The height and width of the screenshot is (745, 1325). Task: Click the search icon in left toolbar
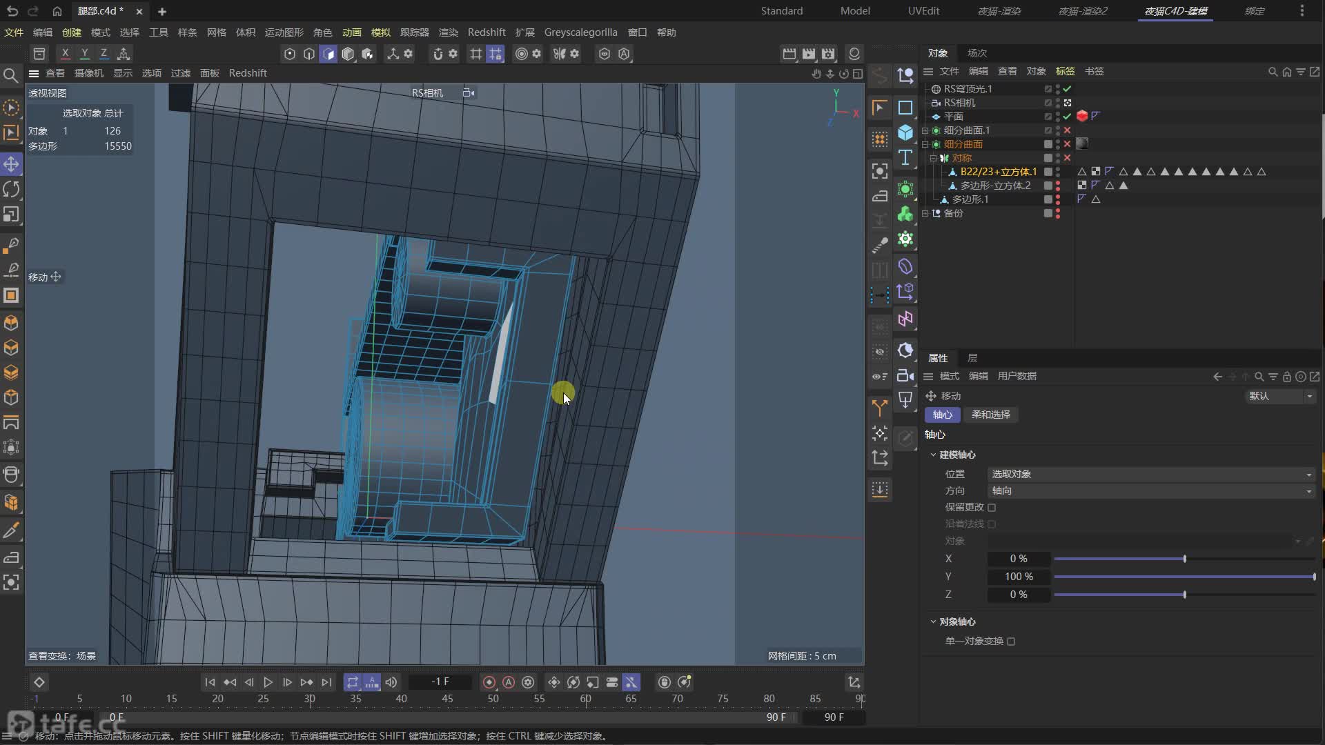(11, 75)
